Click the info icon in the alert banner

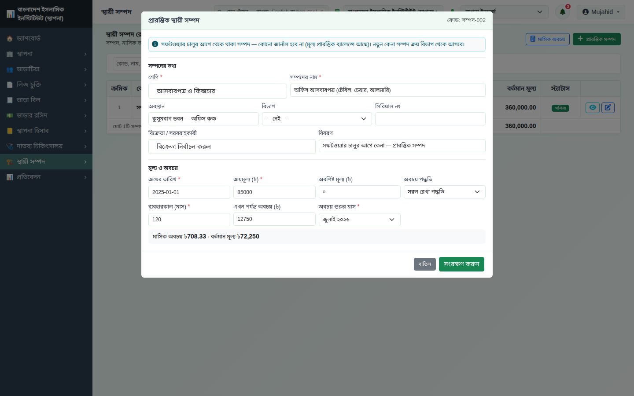pyautogui.click(x=155, y=44)
